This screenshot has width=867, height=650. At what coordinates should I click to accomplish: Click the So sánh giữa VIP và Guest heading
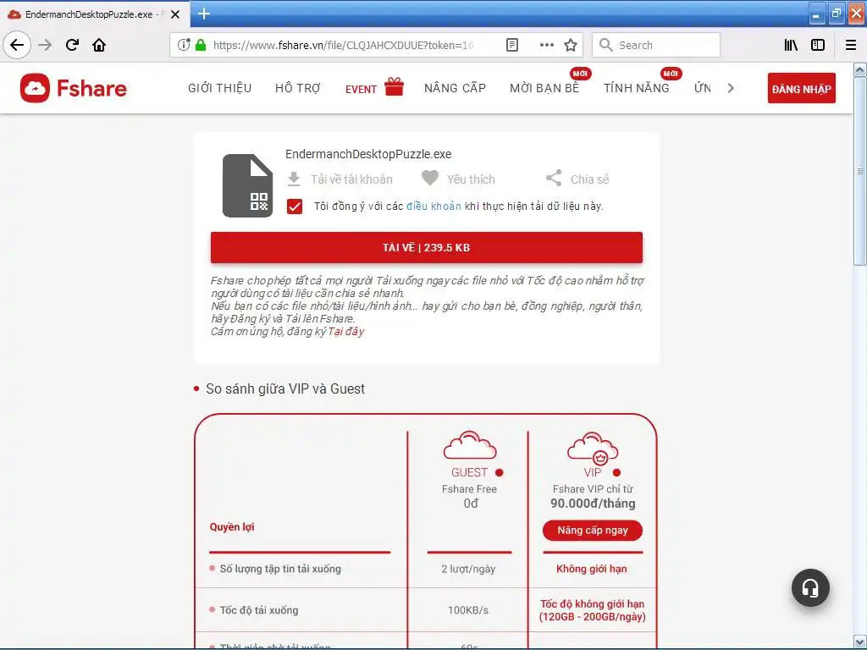coord(285,388)
